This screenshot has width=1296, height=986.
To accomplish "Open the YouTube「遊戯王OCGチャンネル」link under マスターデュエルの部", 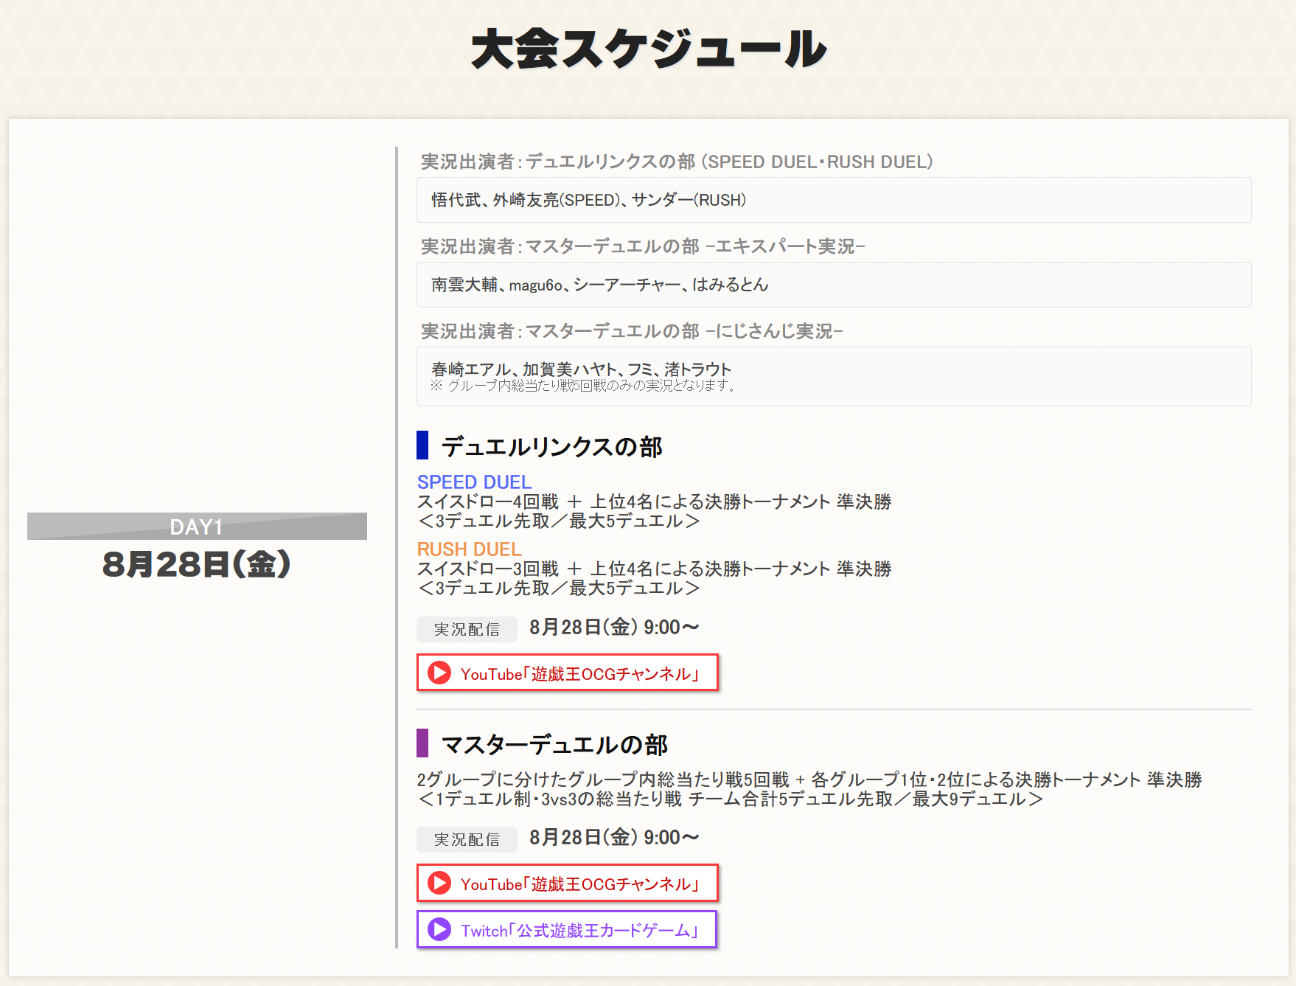I will [568, 883].
